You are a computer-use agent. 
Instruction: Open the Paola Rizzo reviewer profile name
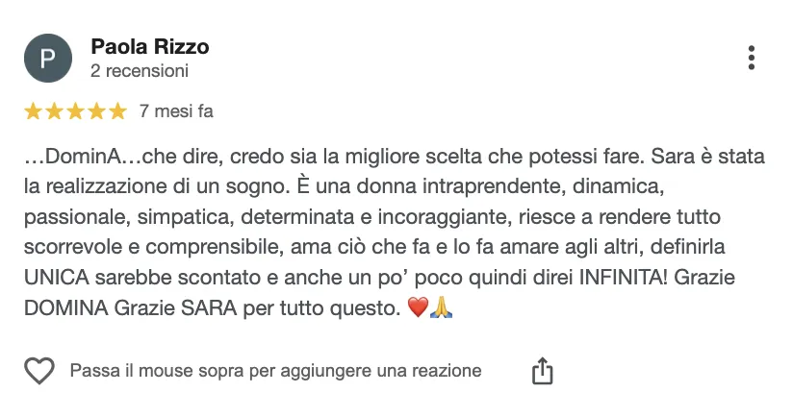tap(149, 46)
